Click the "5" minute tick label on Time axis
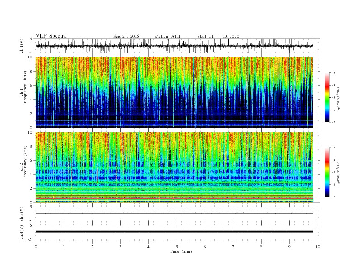Screen dimensions: 358x277 coord(177,247)
